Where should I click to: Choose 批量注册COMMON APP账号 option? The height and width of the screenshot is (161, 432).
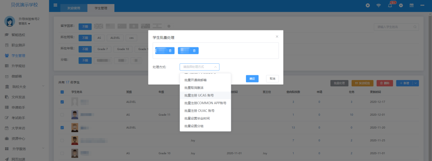205,103
